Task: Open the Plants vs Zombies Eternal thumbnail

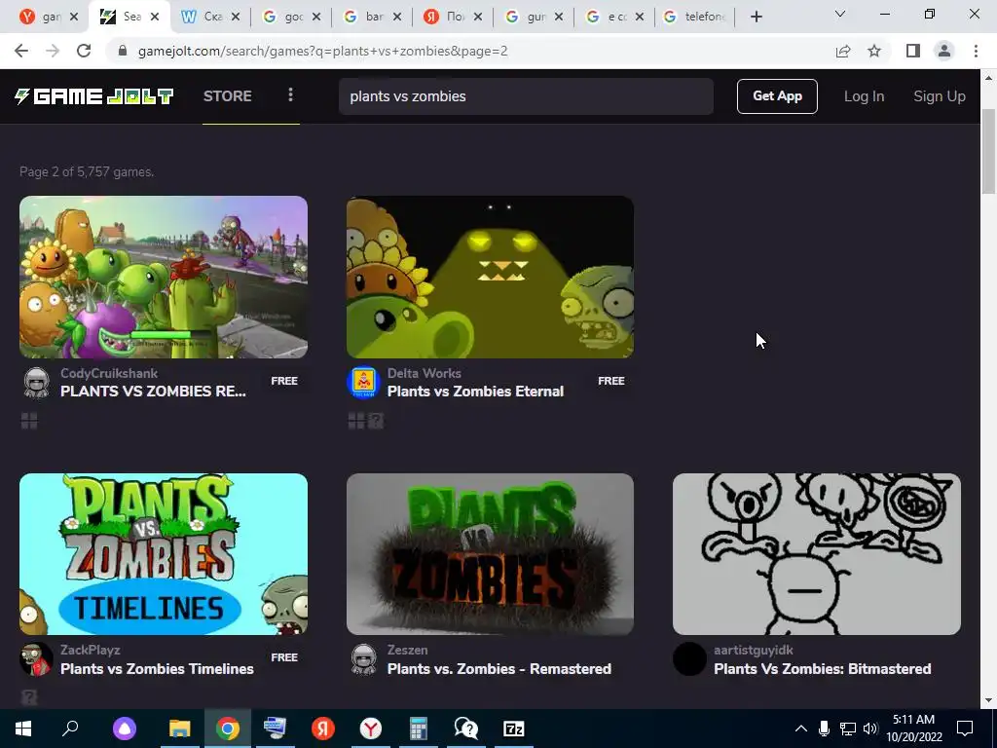Action: tap(491, 277)
